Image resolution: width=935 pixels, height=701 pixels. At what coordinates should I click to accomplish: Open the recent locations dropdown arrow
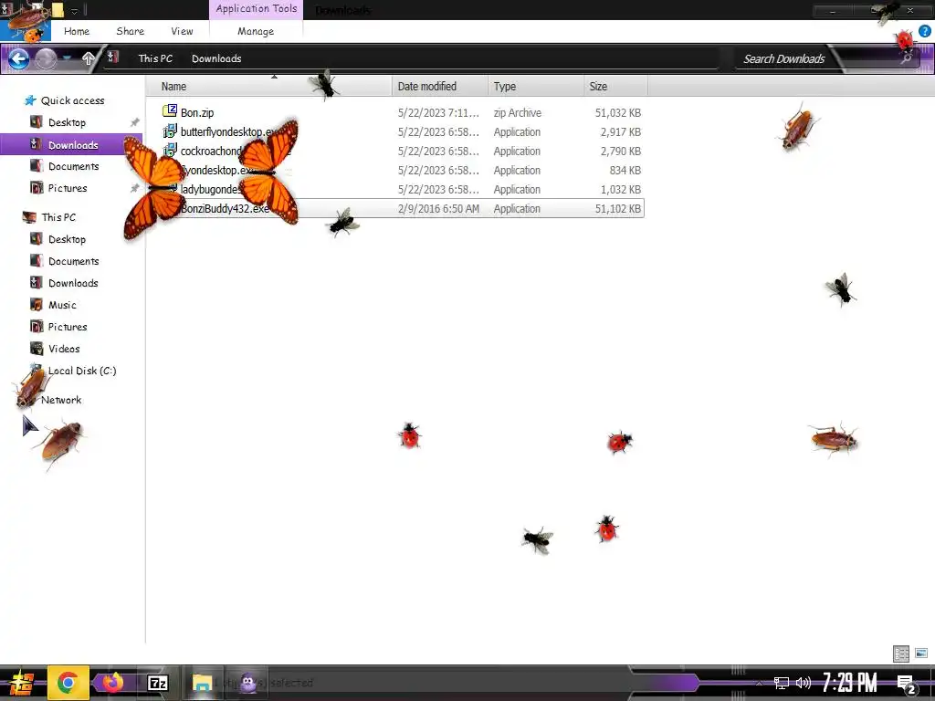(67, 58)
